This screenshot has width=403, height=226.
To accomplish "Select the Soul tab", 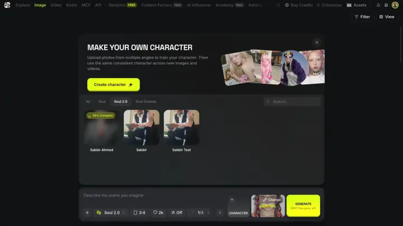I will 102,102.
